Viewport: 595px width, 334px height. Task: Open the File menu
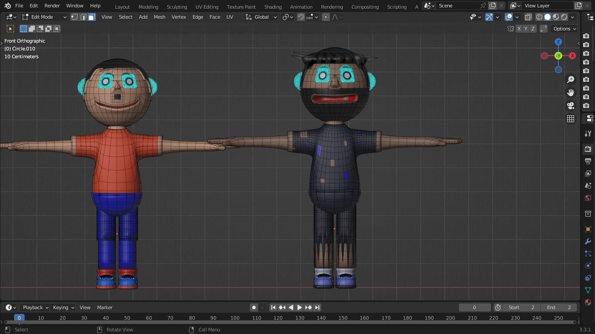tap(19, 6)
